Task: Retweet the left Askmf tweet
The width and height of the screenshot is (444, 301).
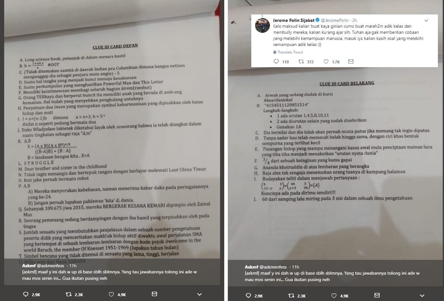Action: 68,294
